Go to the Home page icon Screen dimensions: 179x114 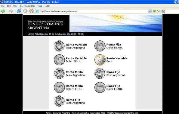point(31,11)
